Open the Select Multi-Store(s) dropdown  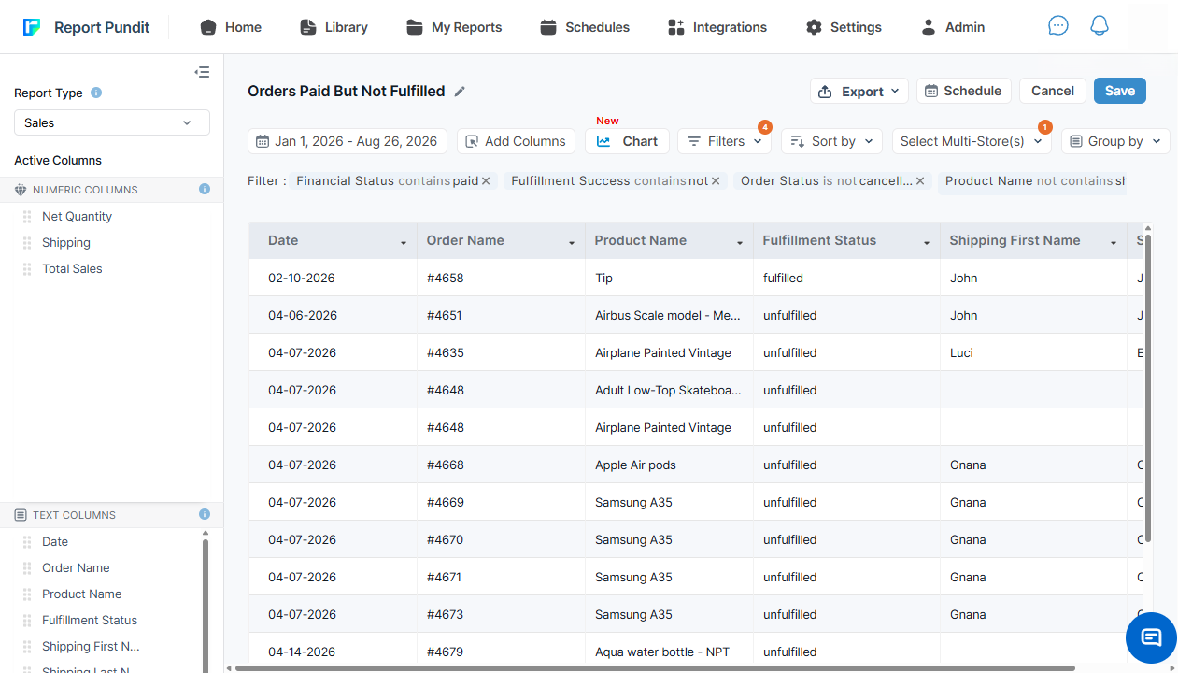tap(972, 141)
